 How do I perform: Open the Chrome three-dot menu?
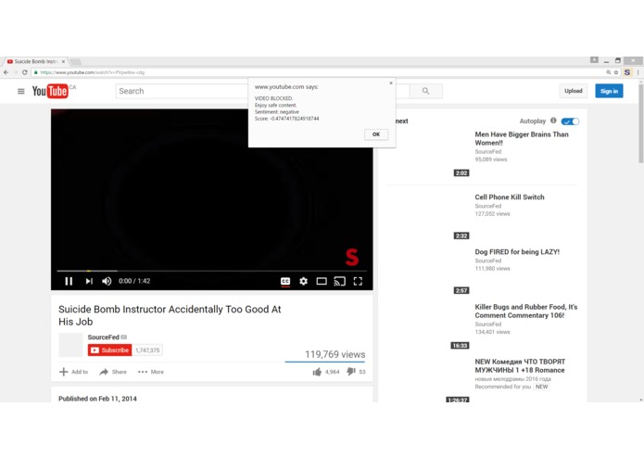click(x=638, y=72)
